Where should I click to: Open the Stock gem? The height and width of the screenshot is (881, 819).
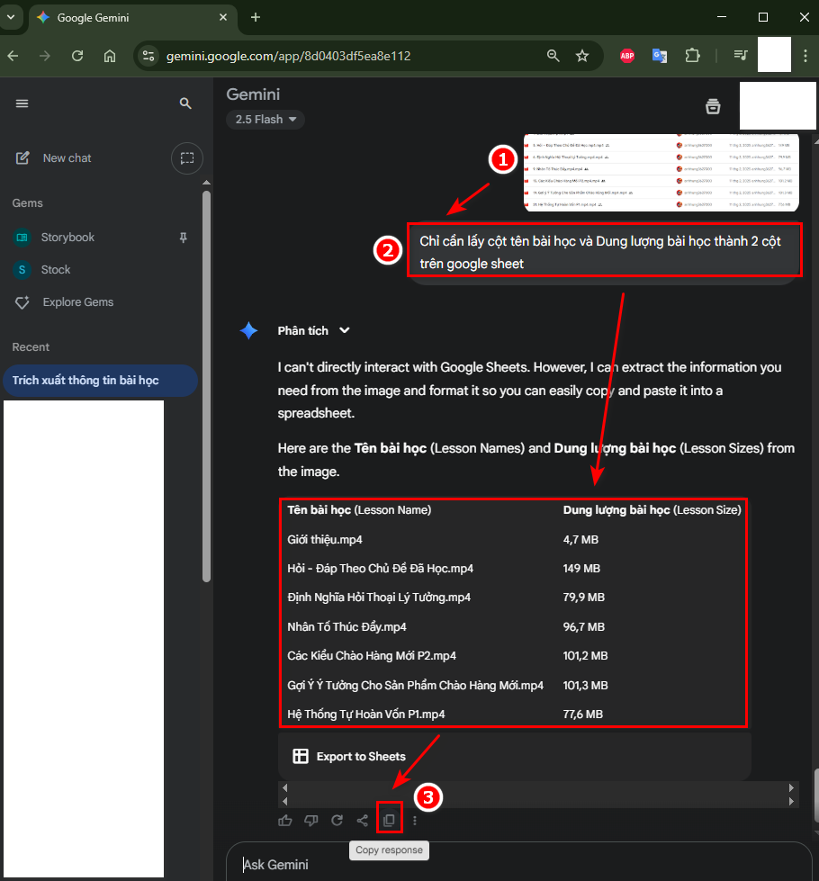[56, 270]
